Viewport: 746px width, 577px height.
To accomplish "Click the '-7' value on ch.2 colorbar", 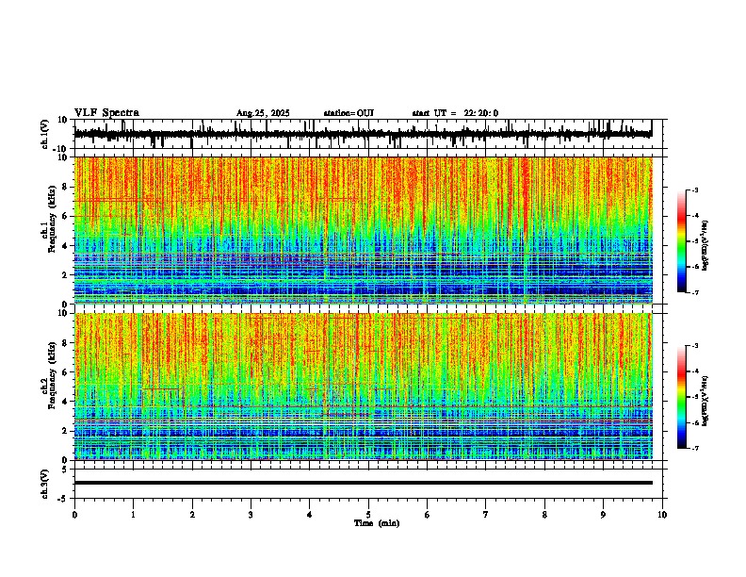I will click(694, 448).
